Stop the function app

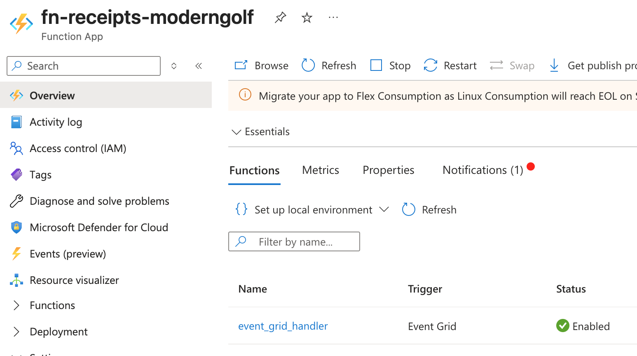(390, 66)
